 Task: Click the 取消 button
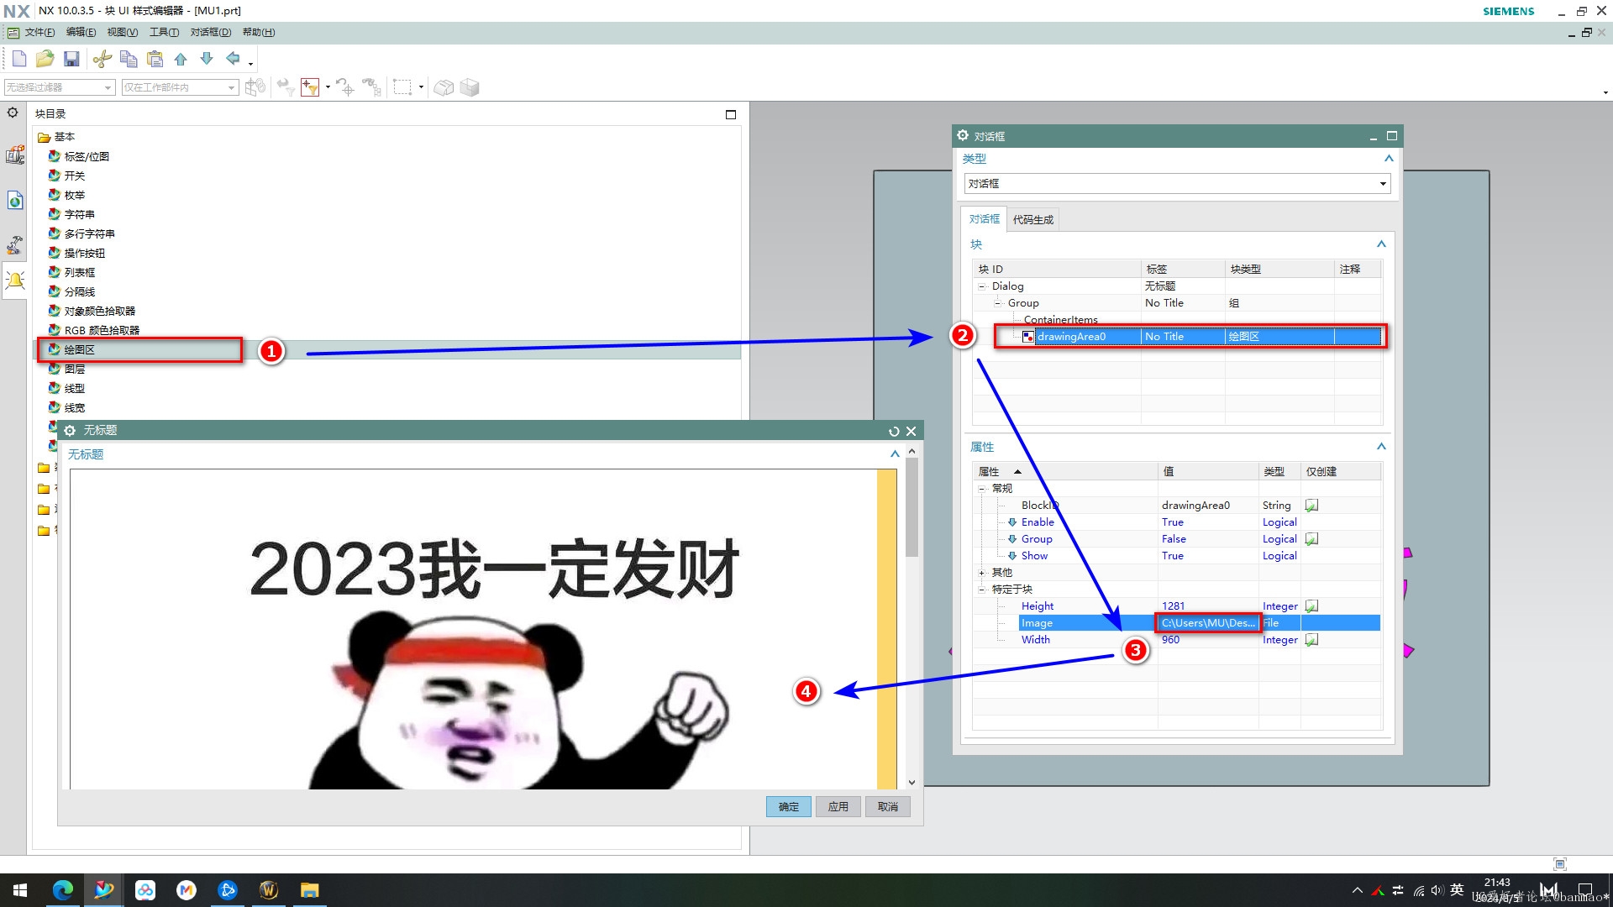click(x=888, y=807)
